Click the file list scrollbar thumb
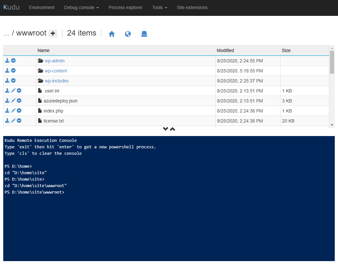This screenshot has height=264, width=338. tap(332, 62)
